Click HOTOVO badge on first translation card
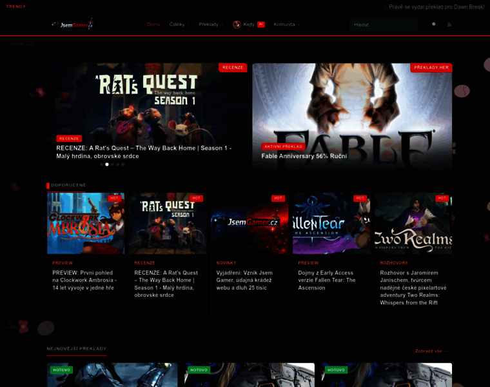The height and width of the screenshot is (387, 490). 61,370
